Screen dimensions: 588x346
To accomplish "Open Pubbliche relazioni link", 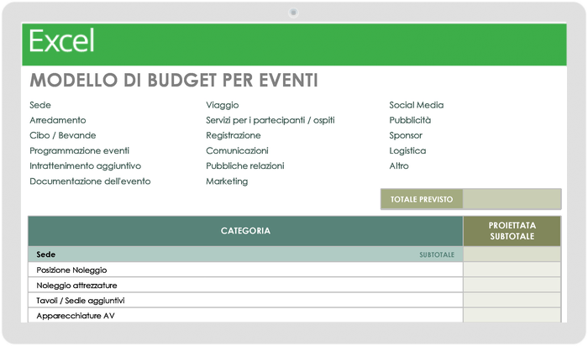I will [x=245, y=165].
